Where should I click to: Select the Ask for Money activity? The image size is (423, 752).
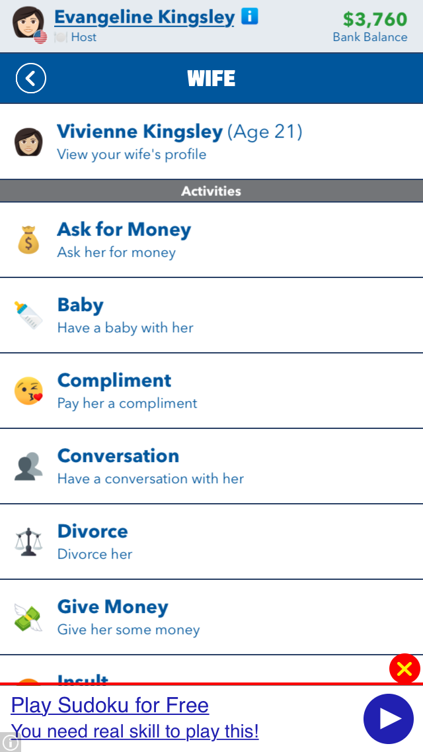[x=211, y=240]
